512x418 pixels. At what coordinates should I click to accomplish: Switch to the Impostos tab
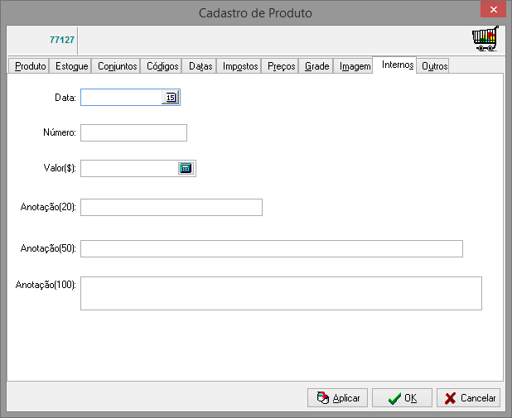[x=240, y=66]
